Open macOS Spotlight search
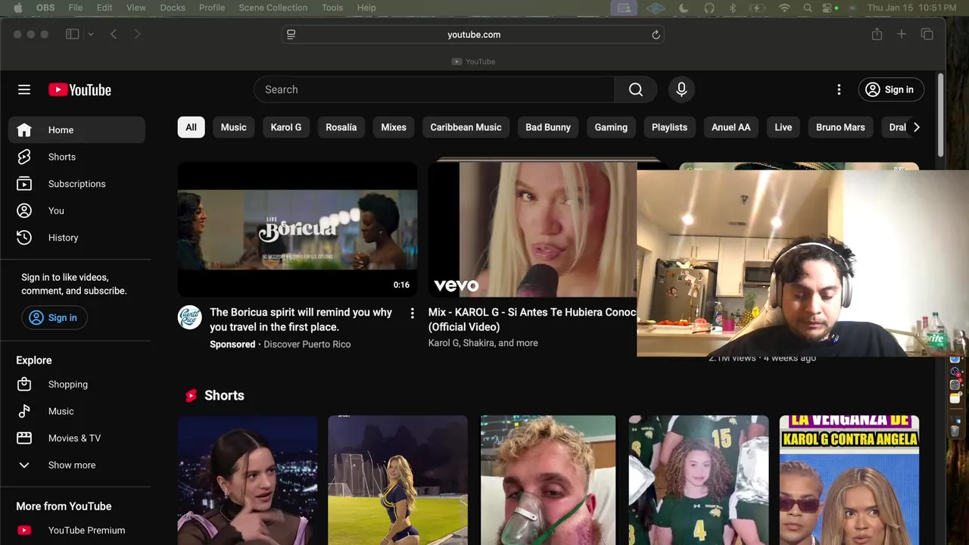 click(808, 8)
